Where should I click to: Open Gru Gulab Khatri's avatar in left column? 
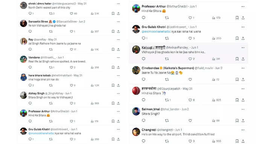[23, 131]
